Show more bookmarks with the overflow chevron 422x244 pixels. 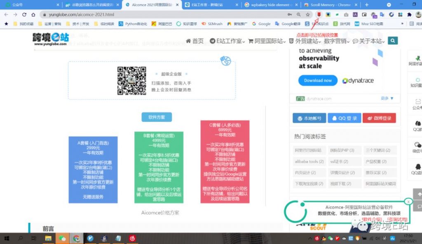(402, 24)
